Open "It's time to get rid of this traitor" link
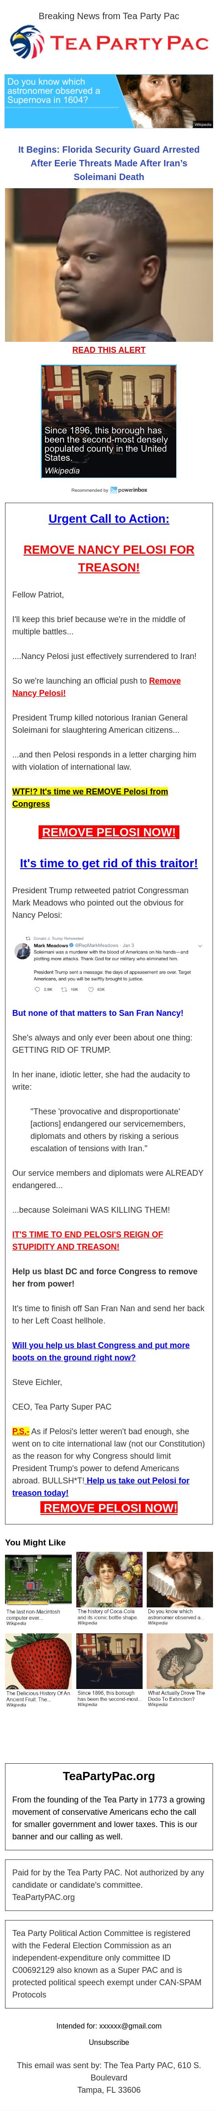 [109, 863]
